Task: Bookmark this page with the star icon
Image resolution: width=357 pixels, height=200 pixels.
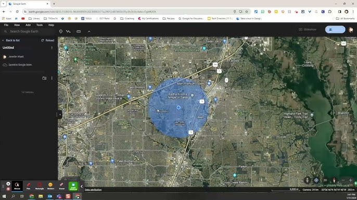Action: 247,11
